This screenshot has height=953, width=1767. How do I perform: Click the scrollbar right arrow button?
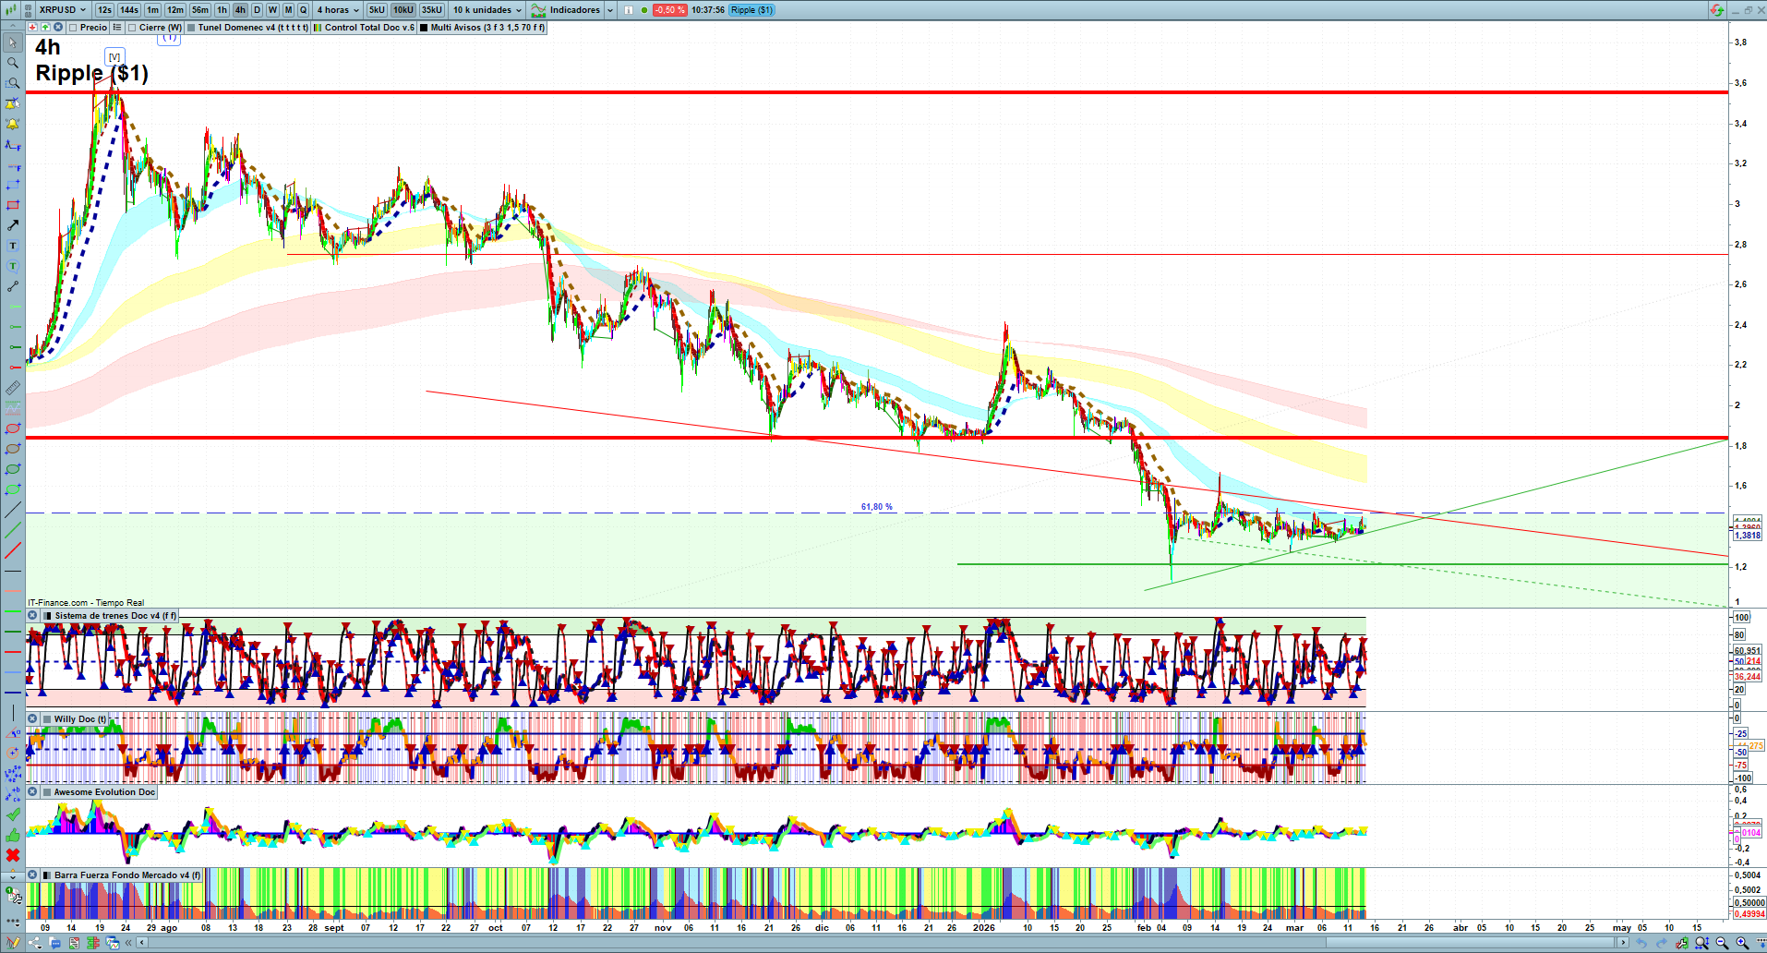(x=1622, y=943)
